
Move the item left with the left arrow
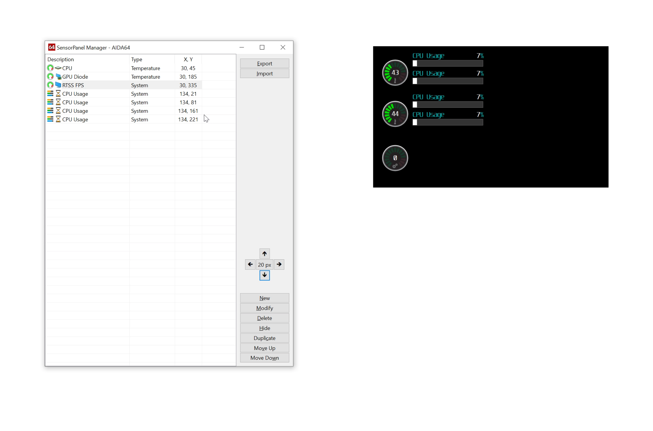coord(250,264)
